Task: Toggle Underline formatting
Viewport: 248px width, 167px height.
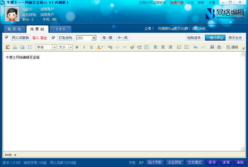Action: [x=91, y=47]
